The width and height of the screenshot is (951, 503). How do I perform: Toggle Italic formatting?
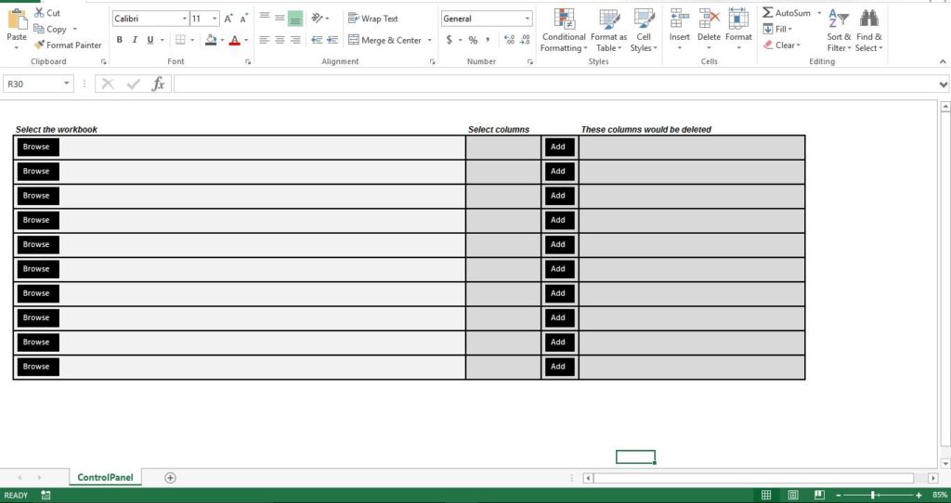pyautogui.click(x=135, y=40)
